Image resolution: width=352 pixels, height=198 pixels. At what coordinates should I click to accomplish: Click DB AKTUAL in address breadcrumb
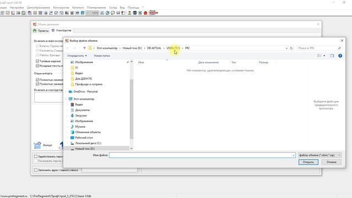pyautogui.click(x=154, y=48)
